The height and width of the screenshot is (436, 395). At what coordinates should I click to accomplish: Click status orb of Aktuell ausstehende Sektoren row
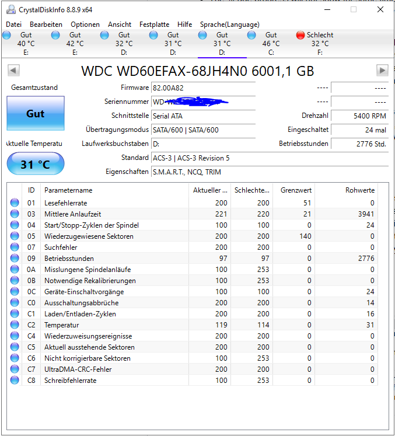tap(15, 347)
